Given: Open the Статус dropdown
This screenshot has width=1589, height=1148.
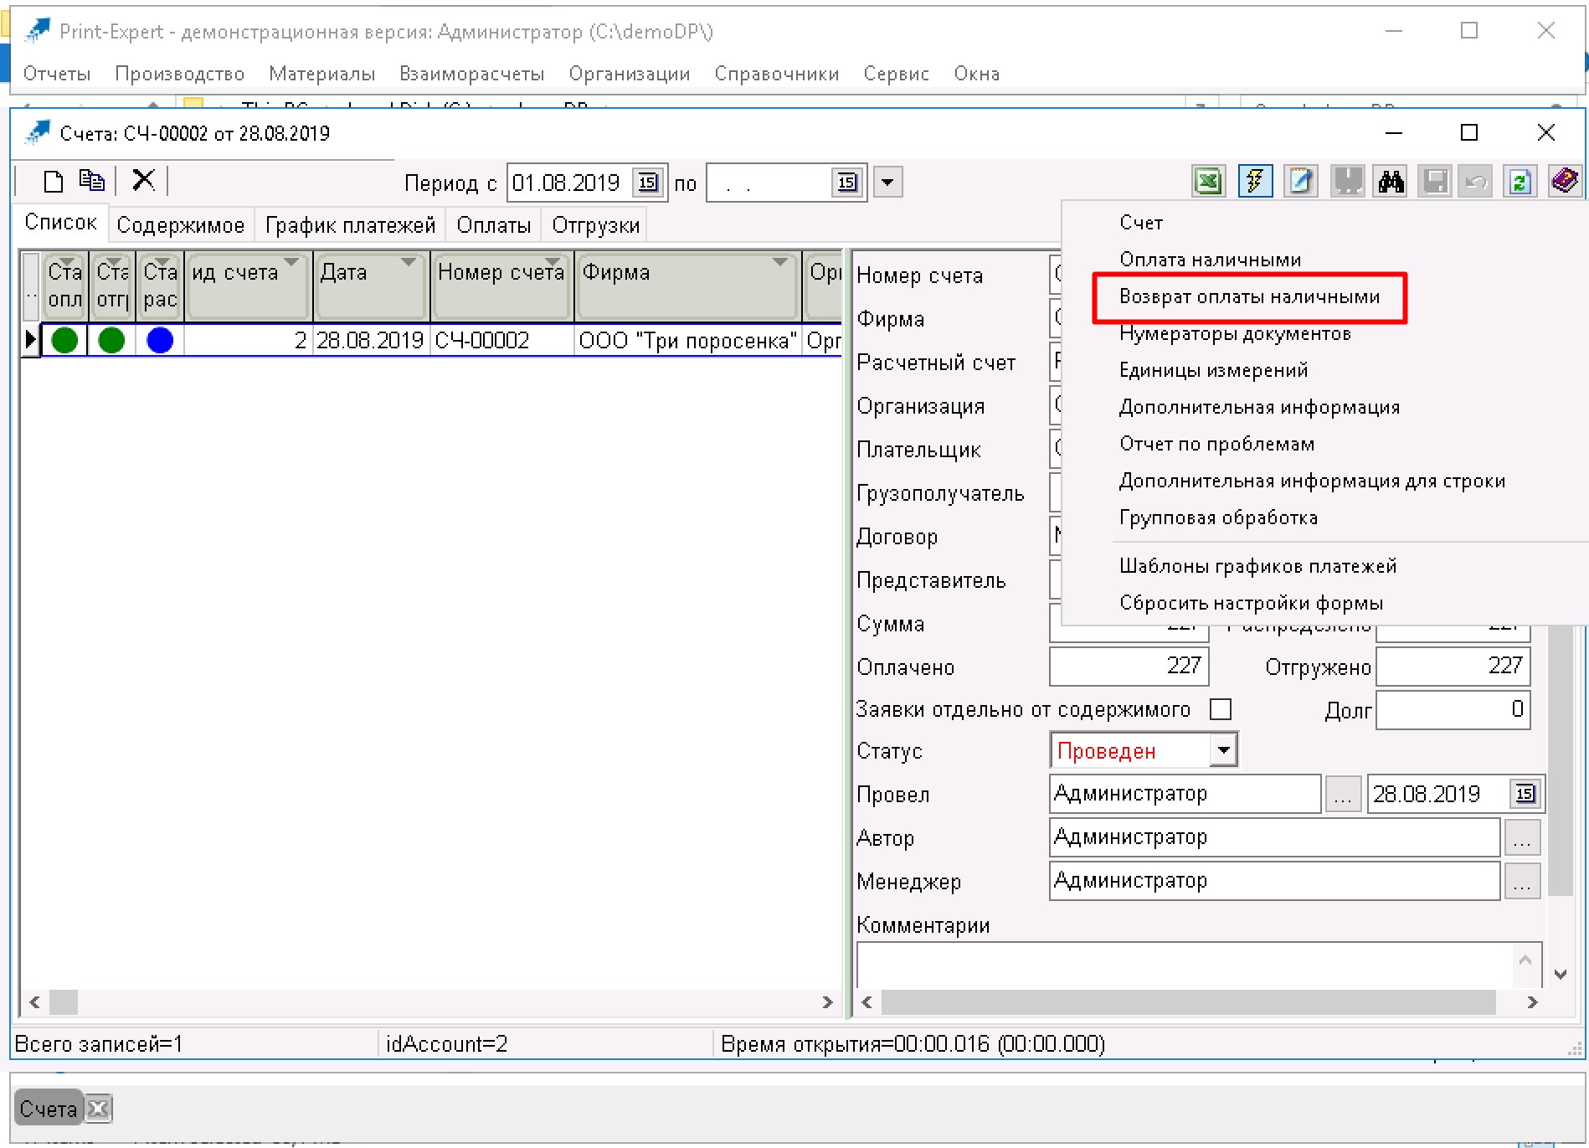Looking at the screenshot, I should (x=1224, y=749).
